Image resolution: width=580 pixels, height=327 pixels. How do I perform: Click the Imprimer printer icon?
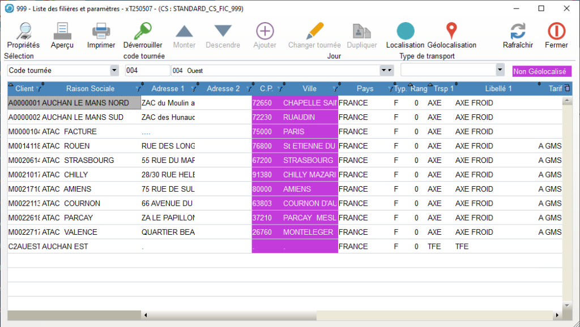coord(101,31)
